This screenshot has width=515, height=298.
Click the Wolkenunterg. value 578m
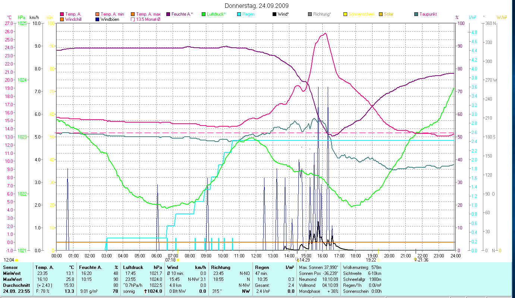376,267
